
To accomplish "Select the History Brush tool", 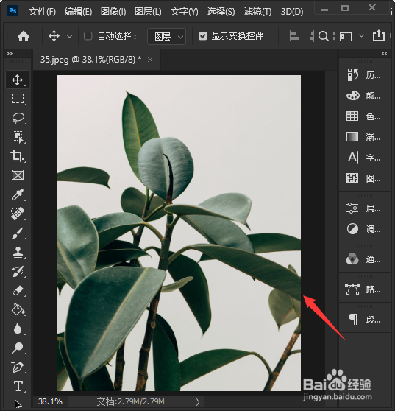I will click(18, 272).
